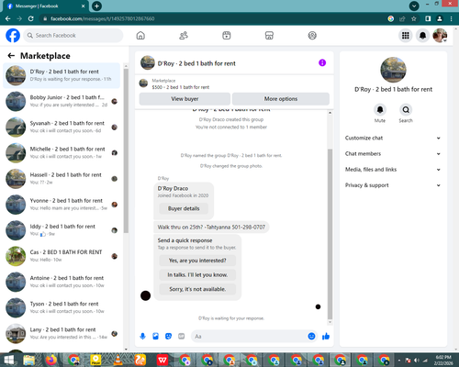The width and height of the screenshot is (459, 367).
Task: Send quick response 'In talks. I'll let you know.'
Action: tap(197, 275)
